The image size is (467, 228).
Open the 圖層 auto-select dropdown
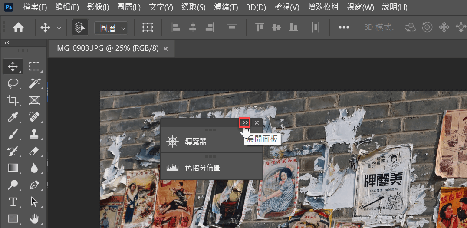[111, 28]
